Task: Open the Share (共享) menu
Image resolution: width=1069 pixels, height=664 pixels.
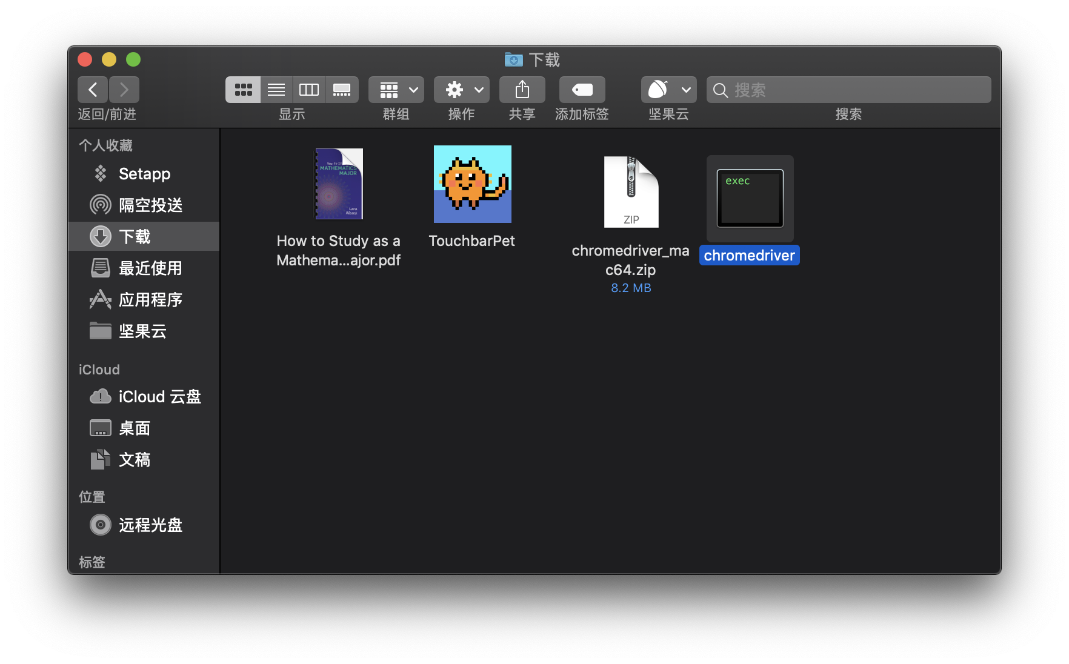Action: [521, 89]
